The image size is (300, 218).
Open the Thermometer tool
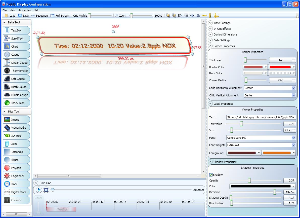(17, 70)
